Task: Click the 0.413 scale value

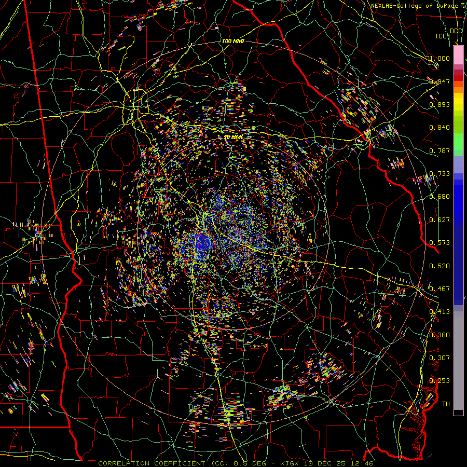Action: pos(439,312)
